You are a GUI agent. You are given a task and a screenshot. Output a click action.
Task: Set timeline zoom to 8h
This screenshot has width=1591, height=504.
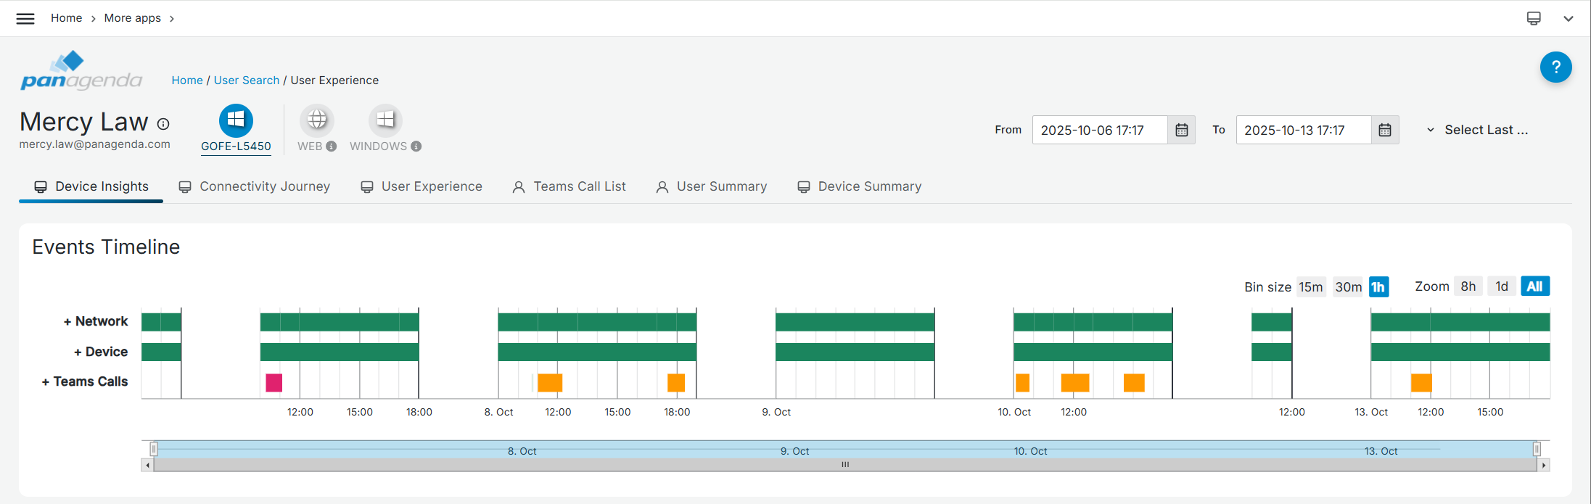click(1468, 286)
